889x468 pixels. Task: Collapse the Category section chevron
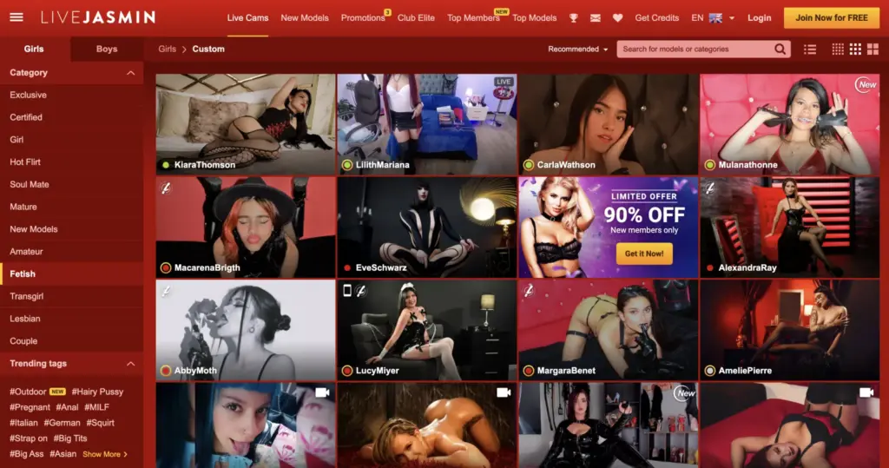[130, 73]
